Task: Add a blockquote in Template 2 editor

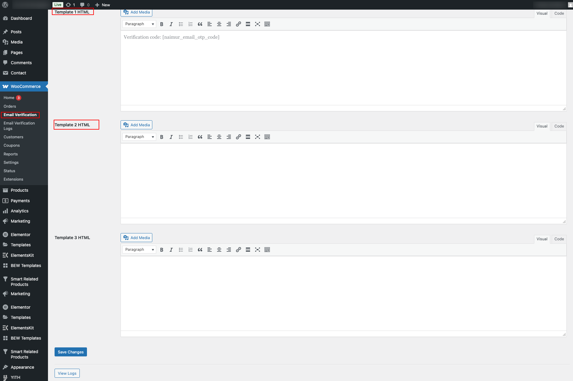Action: click(200, 137)
